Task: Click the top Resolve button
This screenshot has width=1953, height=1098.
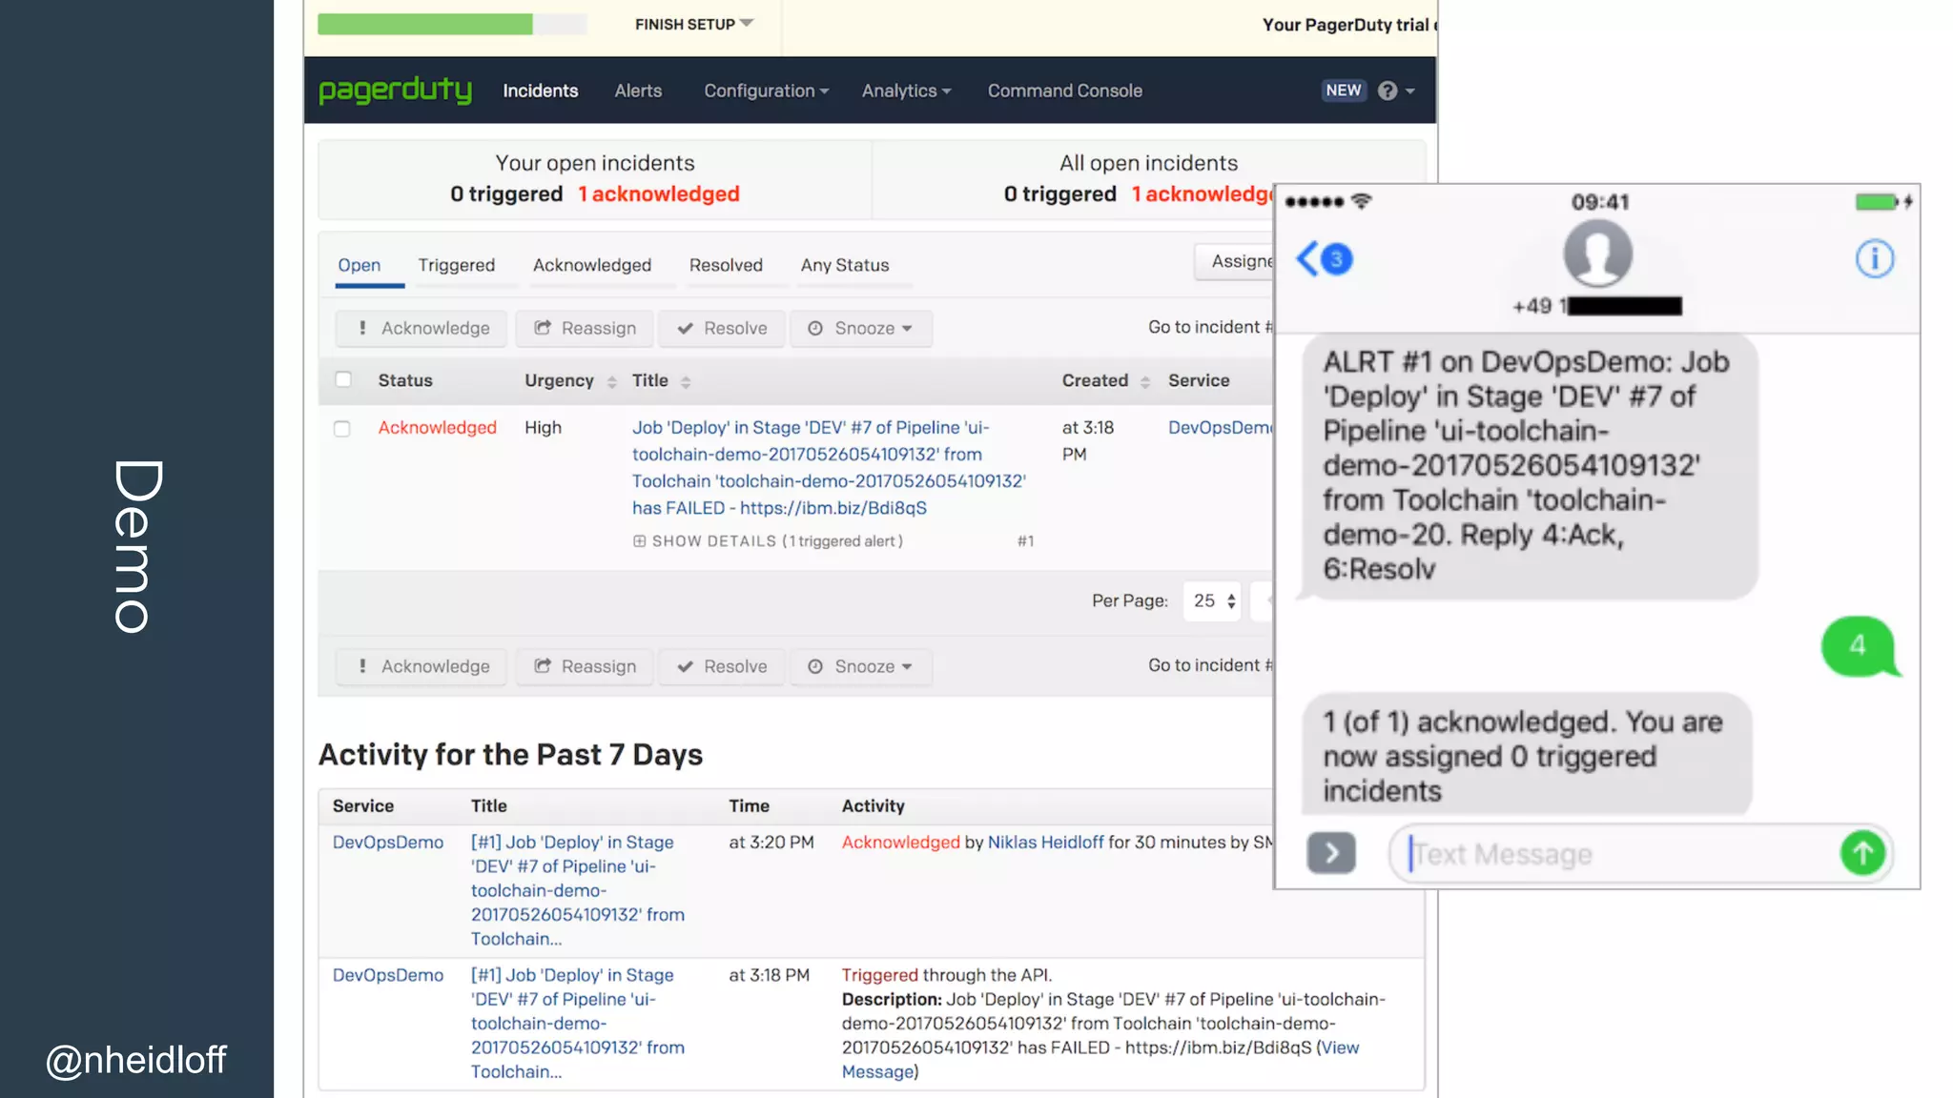Action: pyautogui.click(x=722, y=328)
